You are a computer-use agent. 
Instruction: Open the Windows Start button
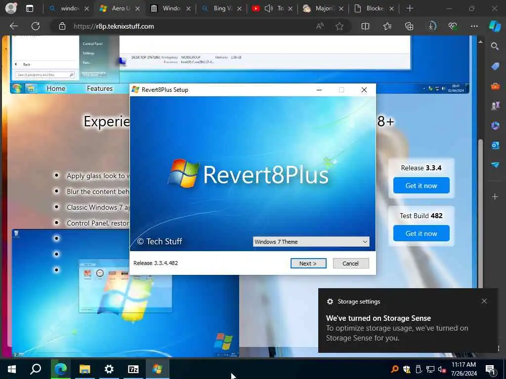tap(12, 369)
